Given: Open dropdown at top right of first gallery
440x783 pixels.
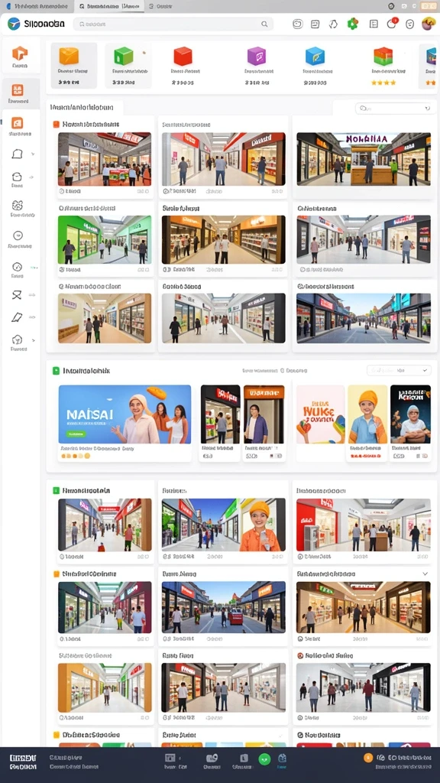Looking at the screenshot, I should tap(393, 108).
